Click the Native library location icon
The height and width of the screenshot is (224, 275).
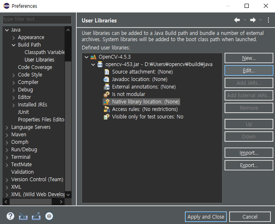[x=106, y=102]
